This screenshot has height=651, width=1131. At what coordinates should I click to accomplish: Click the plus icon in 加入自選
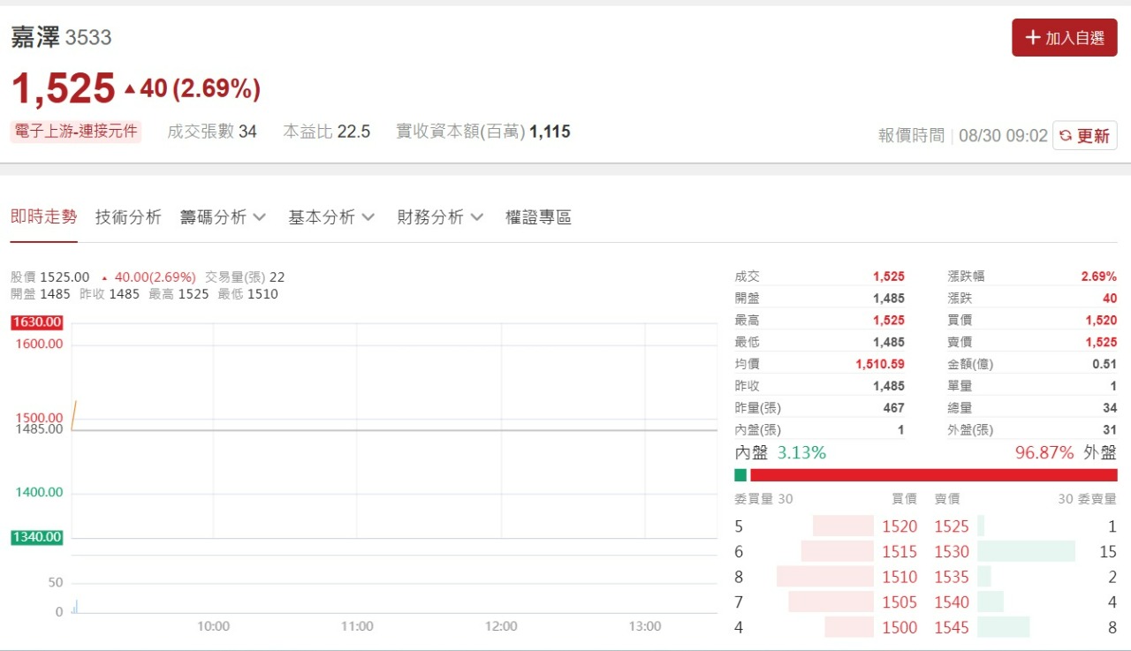tap(1032, 38)
